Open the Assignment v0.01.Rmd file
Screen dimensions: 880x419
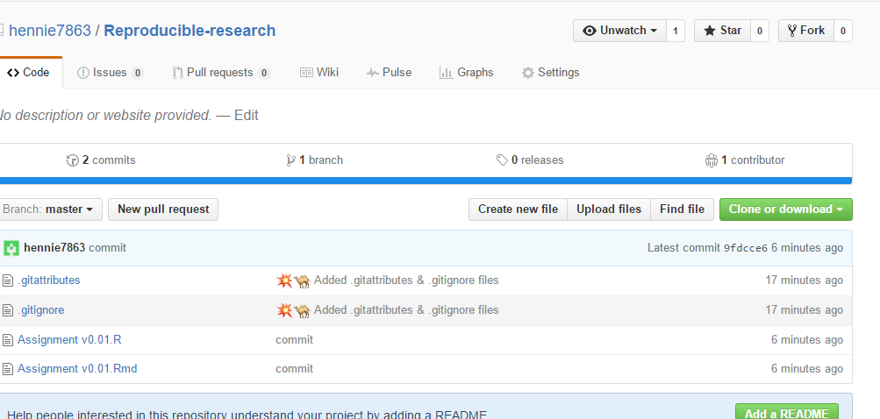tap(77, 368)
